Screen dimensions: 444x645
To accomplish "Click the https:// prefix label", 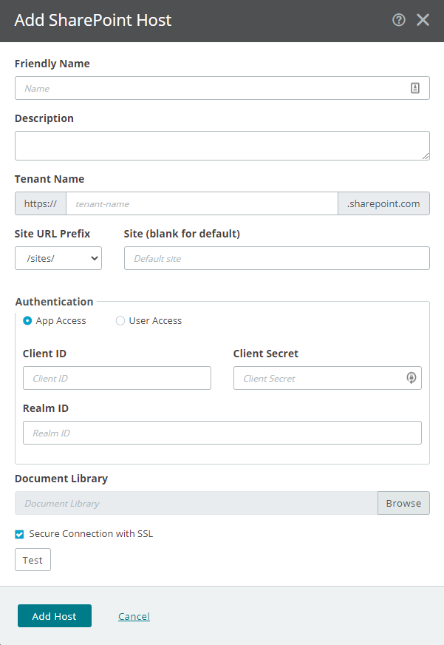I will click(41, 203).
